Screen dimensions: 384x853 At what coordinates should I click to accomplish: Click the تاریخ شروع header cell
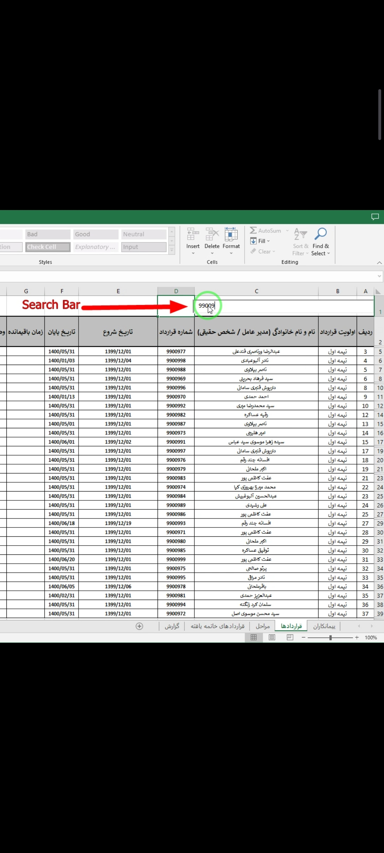(118, 332)
